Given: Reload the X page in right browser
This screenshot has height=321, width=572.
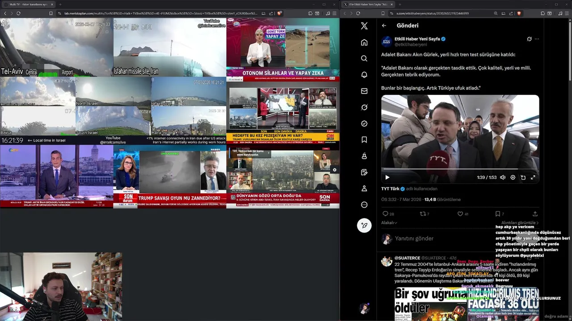Looking at the screenshot, I should point(358,13).
